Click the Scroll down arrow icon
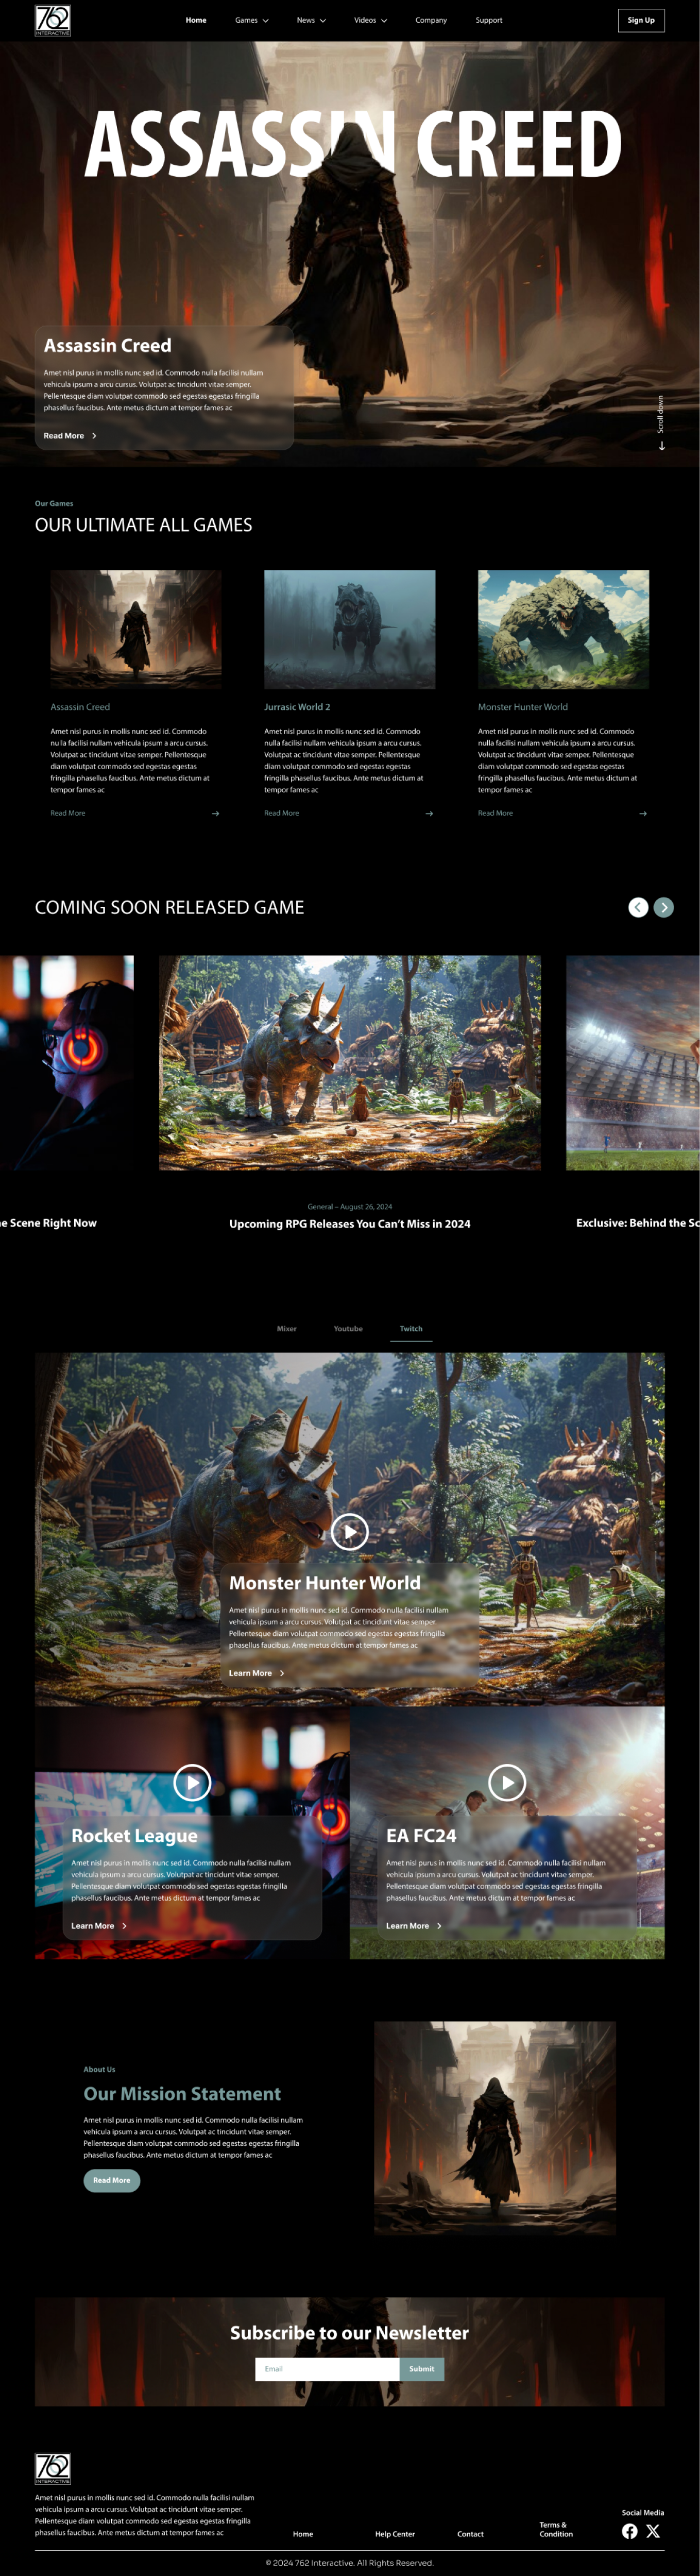Screen dimensions: 700x2576 pos(661,446)
